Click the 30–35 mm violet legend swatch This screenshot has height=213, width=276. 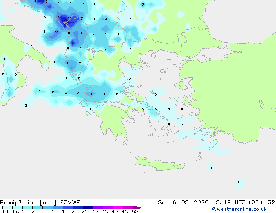pyautogui.click(x=98, y=207)
